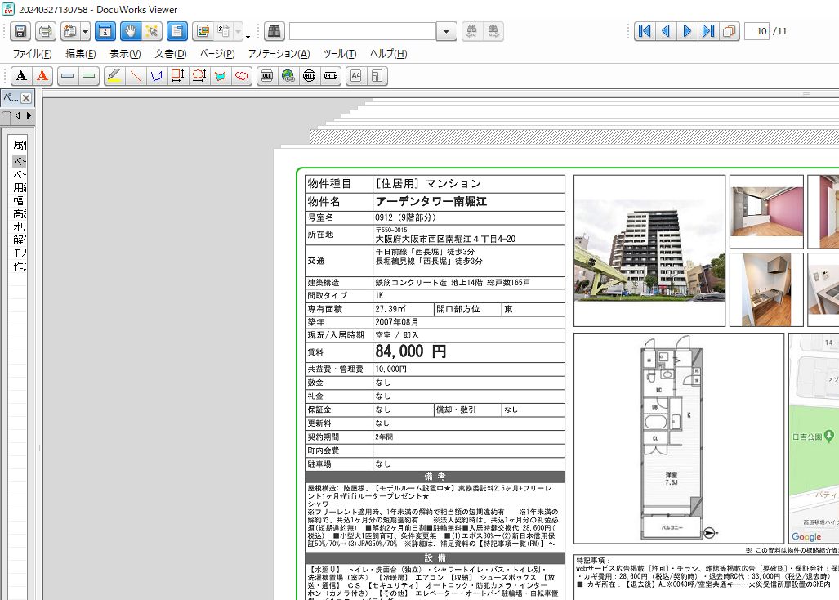
Task: Click the kitchen sink photo
Action: click(x=767, y=289)
